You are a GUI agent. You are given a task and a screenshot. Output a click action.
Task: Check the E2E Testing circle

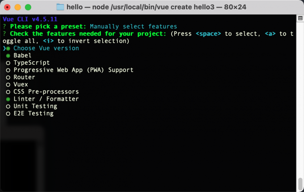(x=8, y=114)
